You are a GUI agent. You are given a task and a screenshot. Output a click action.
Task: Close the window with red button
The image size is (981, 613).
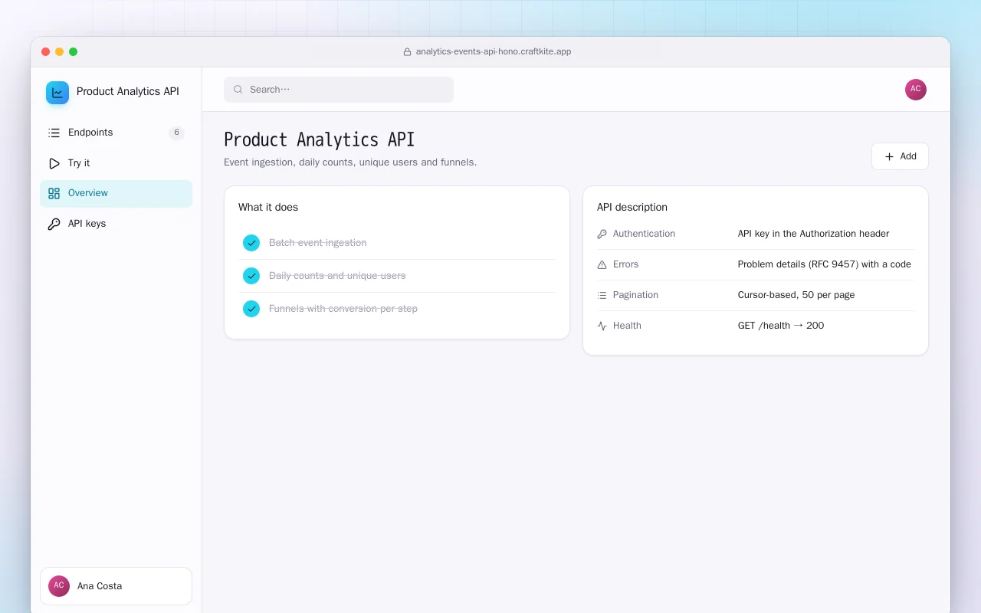coord(46,52)
